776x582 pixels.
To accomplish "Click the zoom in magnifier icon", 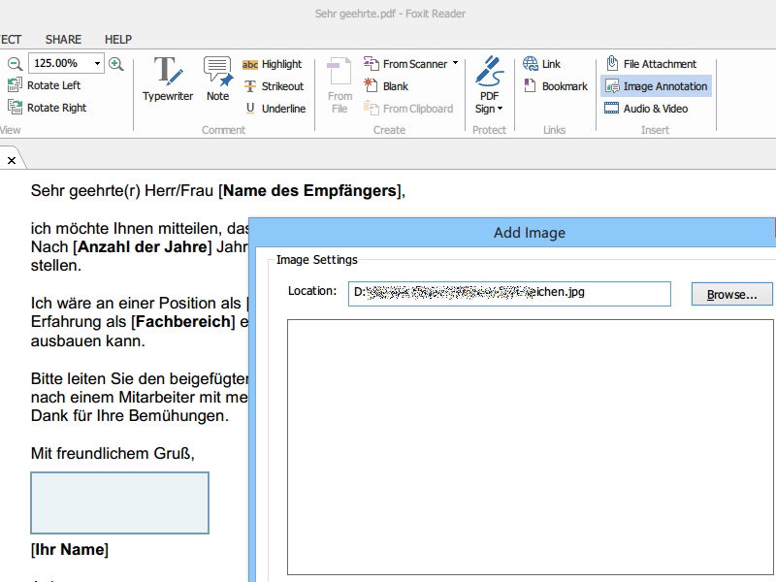I will click(115, 64).
